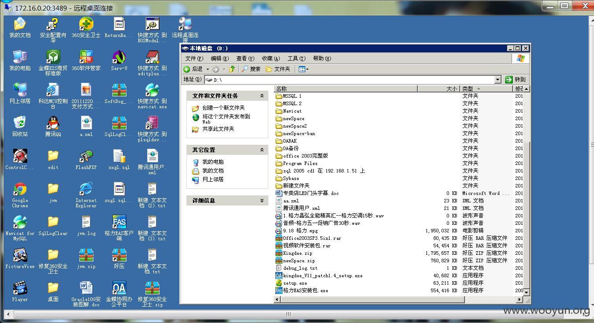Open the Back button history dropdown
Viewport: 594px width, 323px height.
tap(207, 69)
